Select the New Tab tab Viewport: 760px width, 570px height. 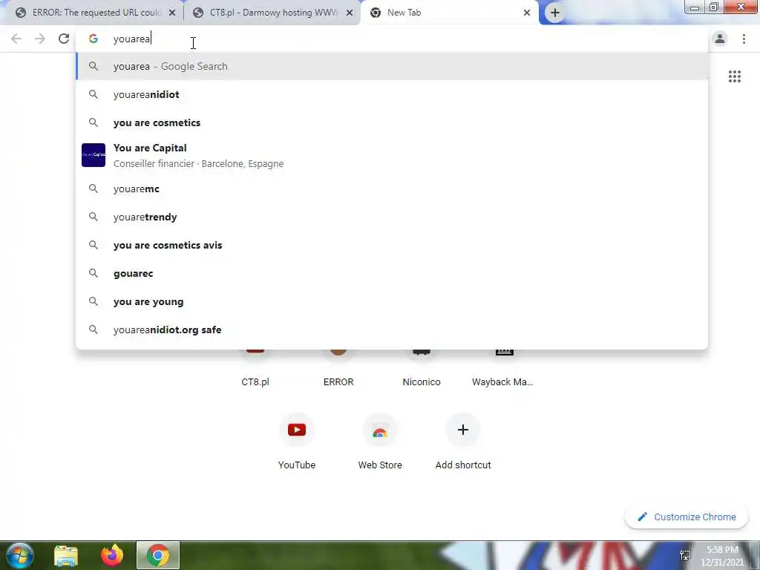448,13
